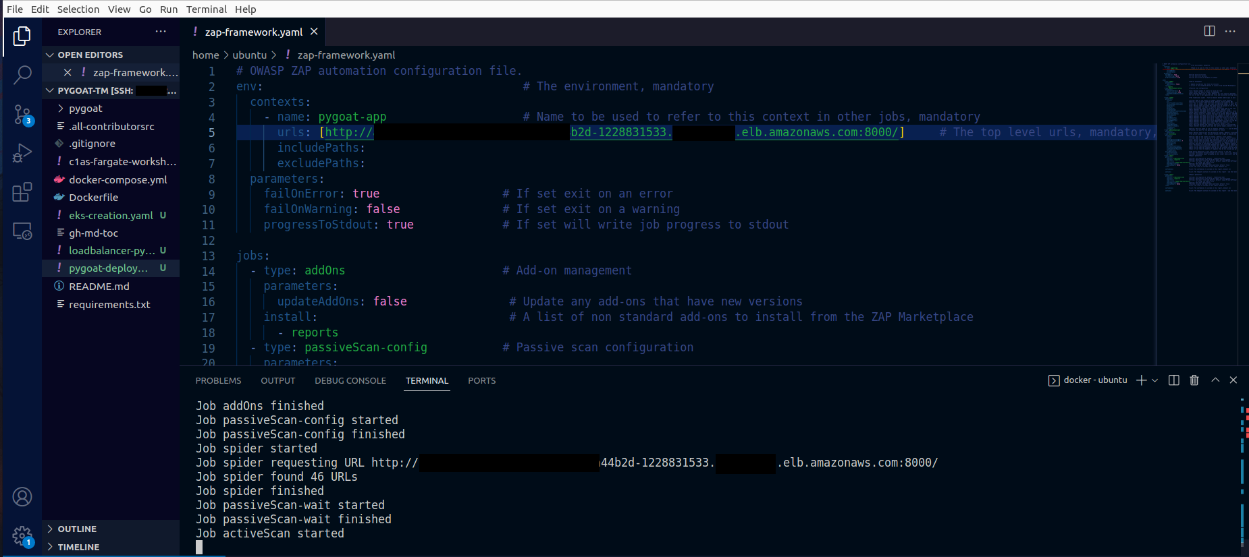This screenshot has width=1249, height=557.
Task: Open .all-contributorsrc file
Action: click(111, 126)
